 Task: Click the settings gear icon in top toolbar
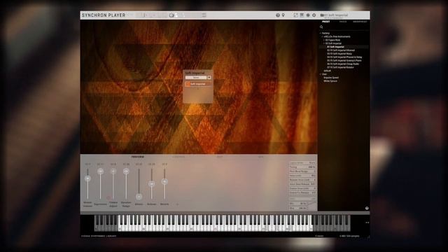click(314, 15)
